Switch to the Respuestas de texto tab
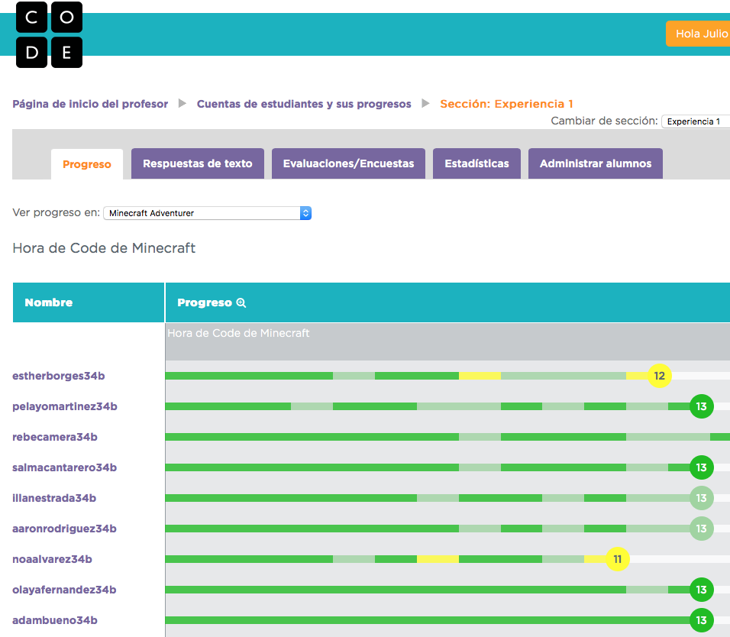The image size is (730, 637). pos(198,163)
